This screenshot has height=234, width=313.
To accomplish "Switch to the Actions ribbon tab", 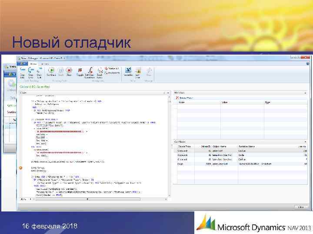I will pos(45,64).
